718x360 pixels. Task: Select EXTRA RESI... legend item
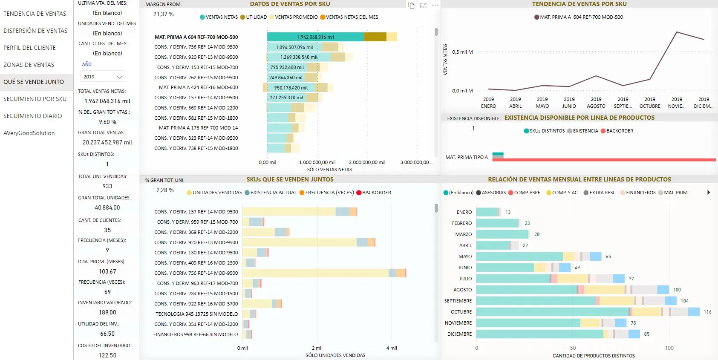[600, 193]
